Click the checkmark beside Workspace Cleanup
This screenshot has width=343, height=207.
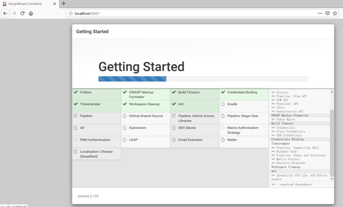125,104
